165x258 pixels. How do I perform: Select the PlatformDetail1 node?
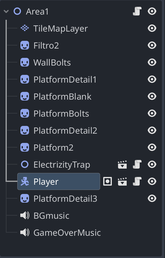[x=65, y=80]
